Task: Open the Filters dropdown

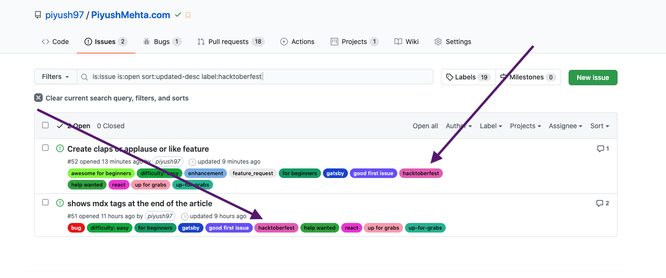Action: (55, 77)
